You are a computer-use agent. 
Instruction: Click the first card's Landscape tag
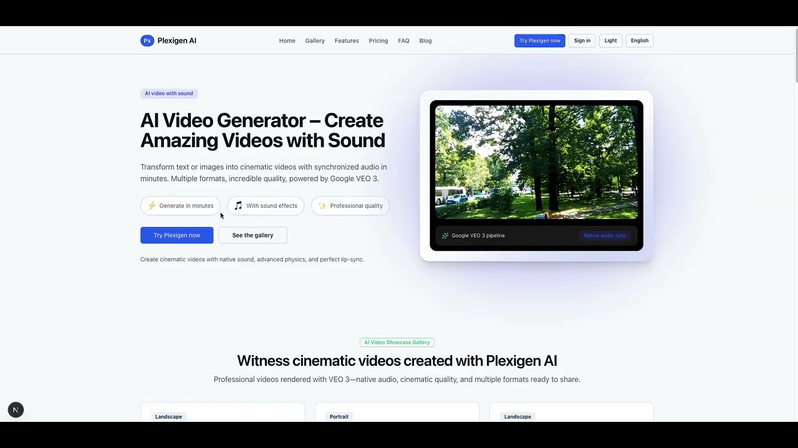(169, 417)
